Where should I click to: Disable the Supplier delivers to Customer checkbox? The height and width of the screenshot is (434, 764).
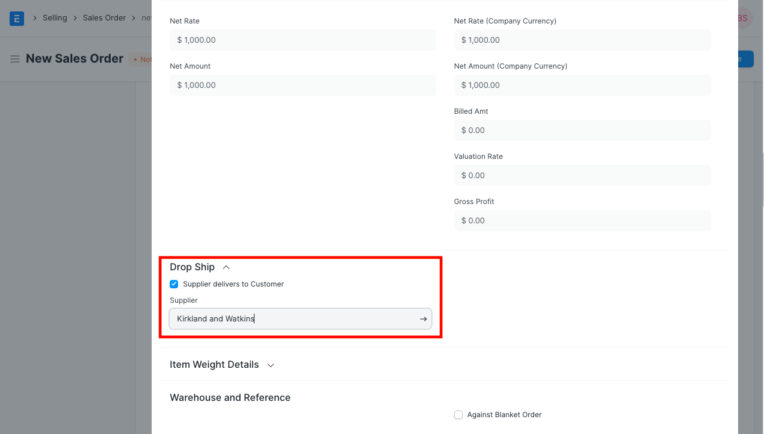174,284
